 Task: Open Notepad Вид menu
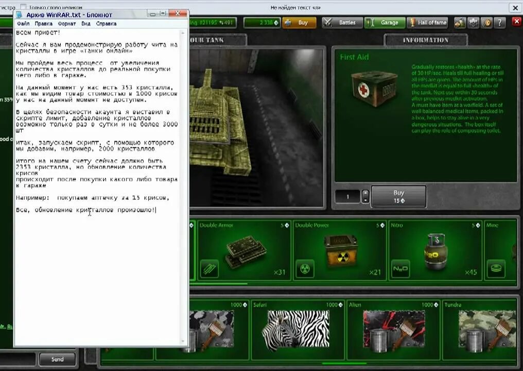tap(86, 24)
